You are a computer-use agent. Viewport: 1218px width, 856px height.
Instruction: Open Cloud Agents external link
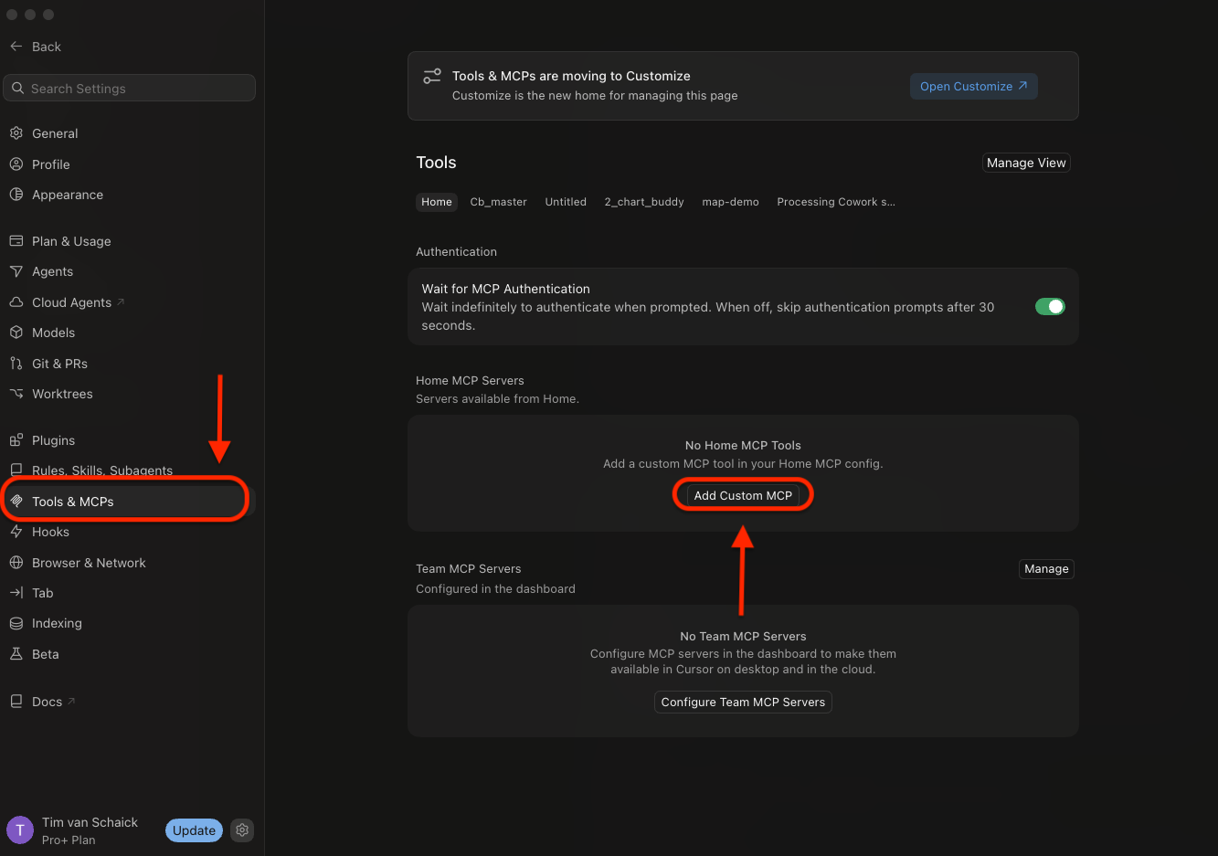pos(78,302)
